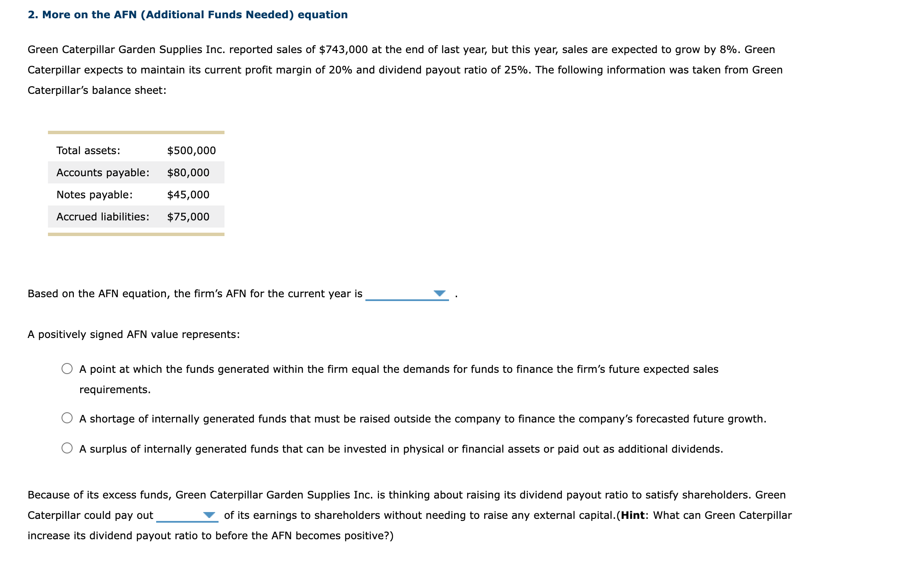
Task: Click the balance sheet table top border
Action: (136, 133)
